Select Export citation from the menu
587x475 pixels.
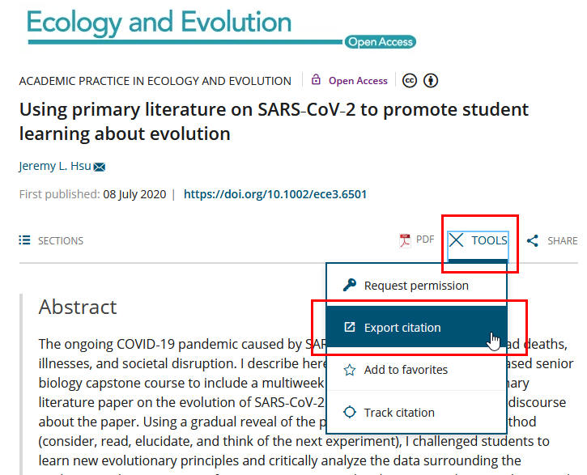(402, 328)
